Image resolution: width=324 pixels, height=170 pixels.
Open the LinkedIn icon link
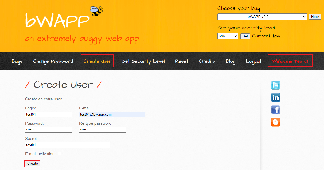(x=276, y=98)
